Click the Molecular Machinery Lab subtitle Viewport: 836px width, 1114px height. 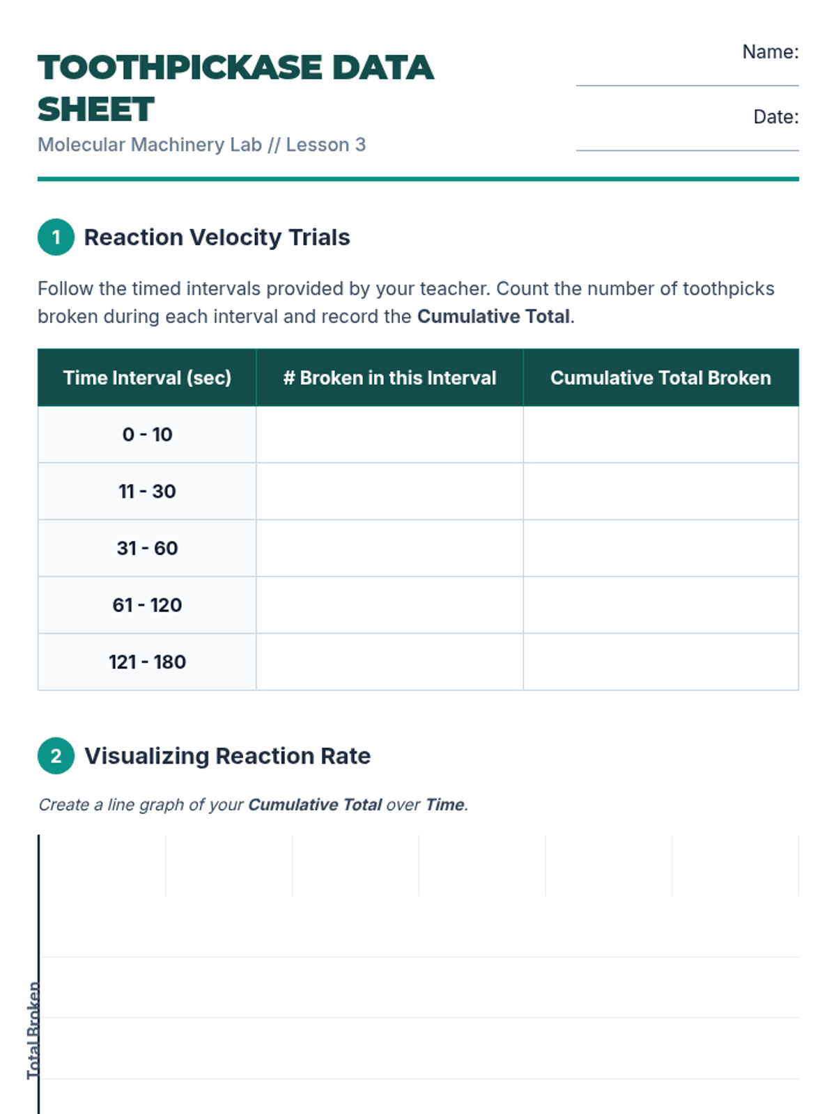point(201,145)
